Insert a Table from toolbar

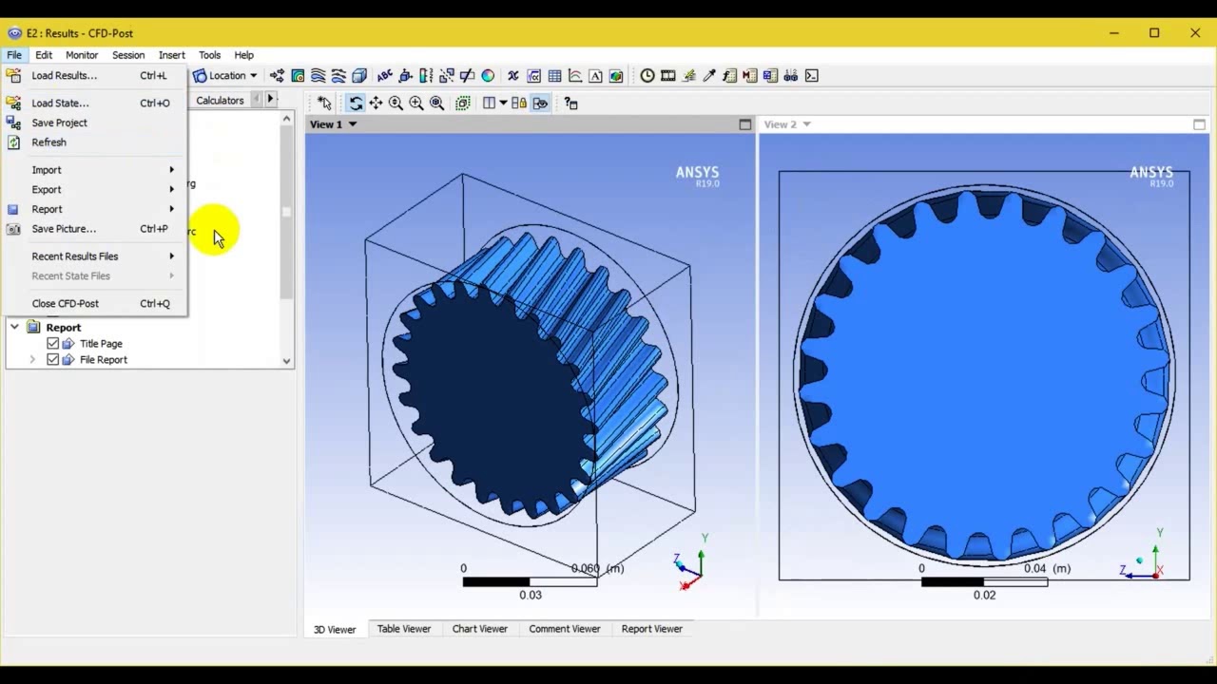[x=554, y=76]
